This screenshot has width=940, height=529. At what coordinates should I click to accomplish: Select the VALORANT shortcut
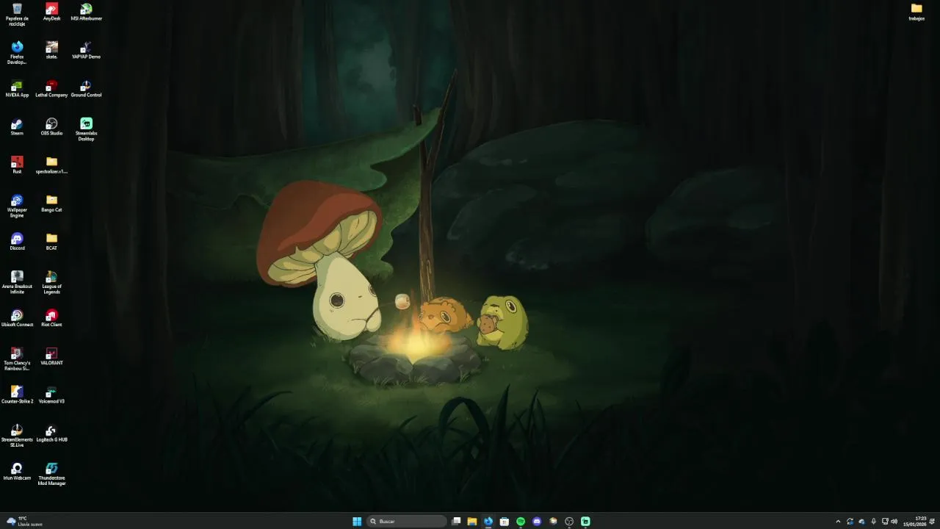pyautogui.click(x=51, y=356)
